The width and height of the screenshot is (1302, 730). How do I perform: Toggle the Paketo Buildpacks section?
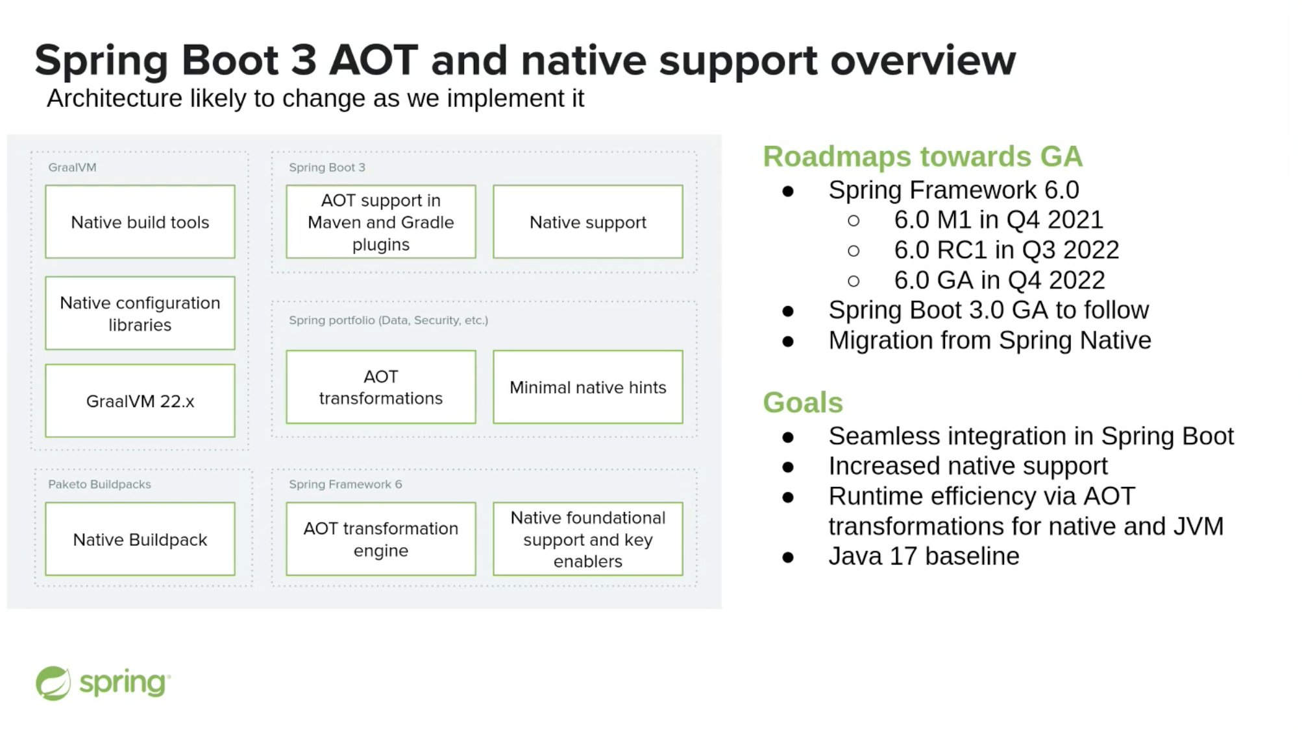(100, 484)
